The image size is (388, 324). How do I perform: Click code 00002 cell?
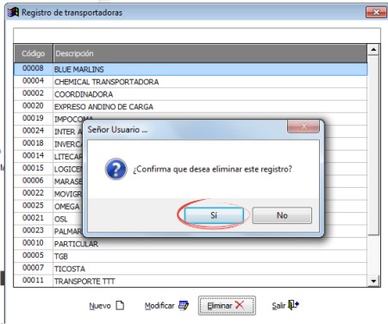coord(34,93)
